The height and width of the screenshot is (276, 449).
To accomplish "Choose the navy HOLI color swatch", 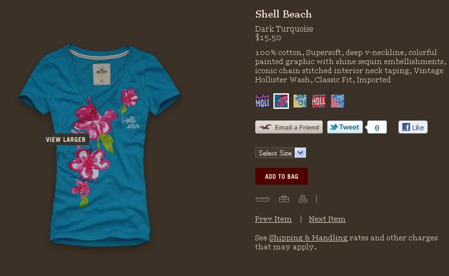I will pyautogui.click(x=262, y=101).
